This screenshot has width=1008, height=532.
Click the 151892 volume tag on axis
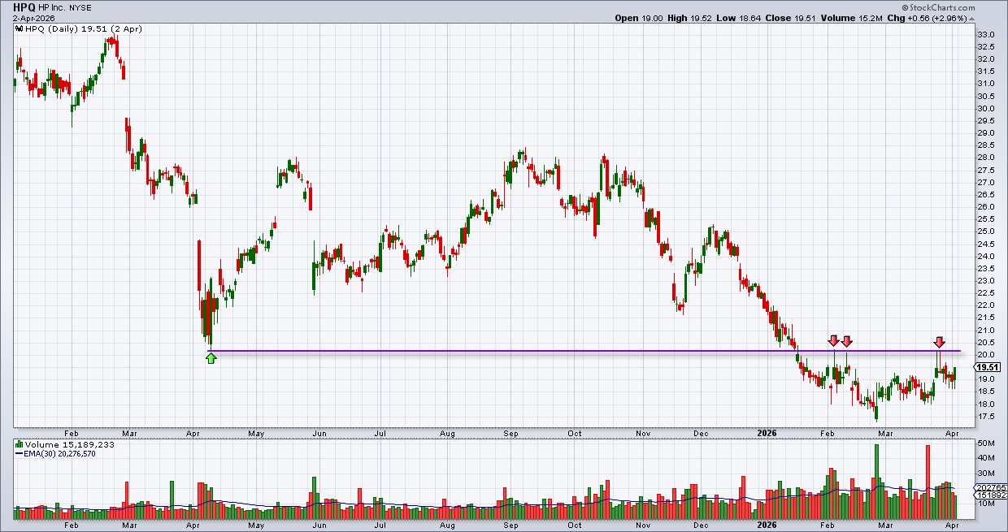991,495
